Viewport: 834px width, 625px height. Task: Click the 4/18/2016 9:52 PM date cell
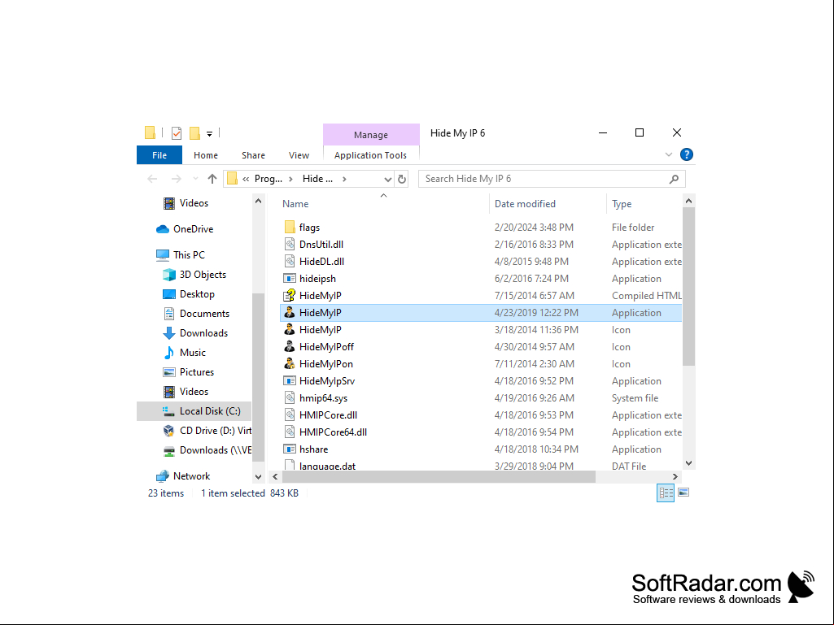534,381
